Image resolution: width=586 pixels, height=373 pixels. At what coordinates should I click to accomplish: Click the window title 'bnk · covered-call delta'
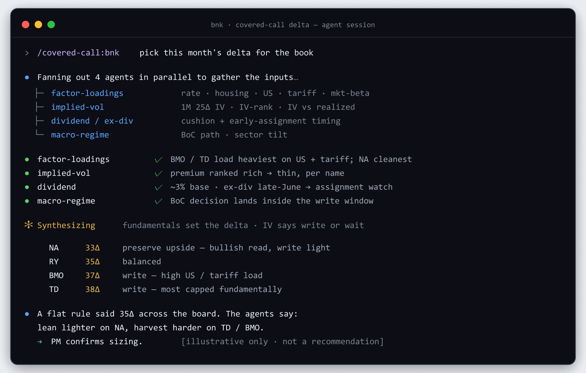pyautogui.click(x=260, y=25)
